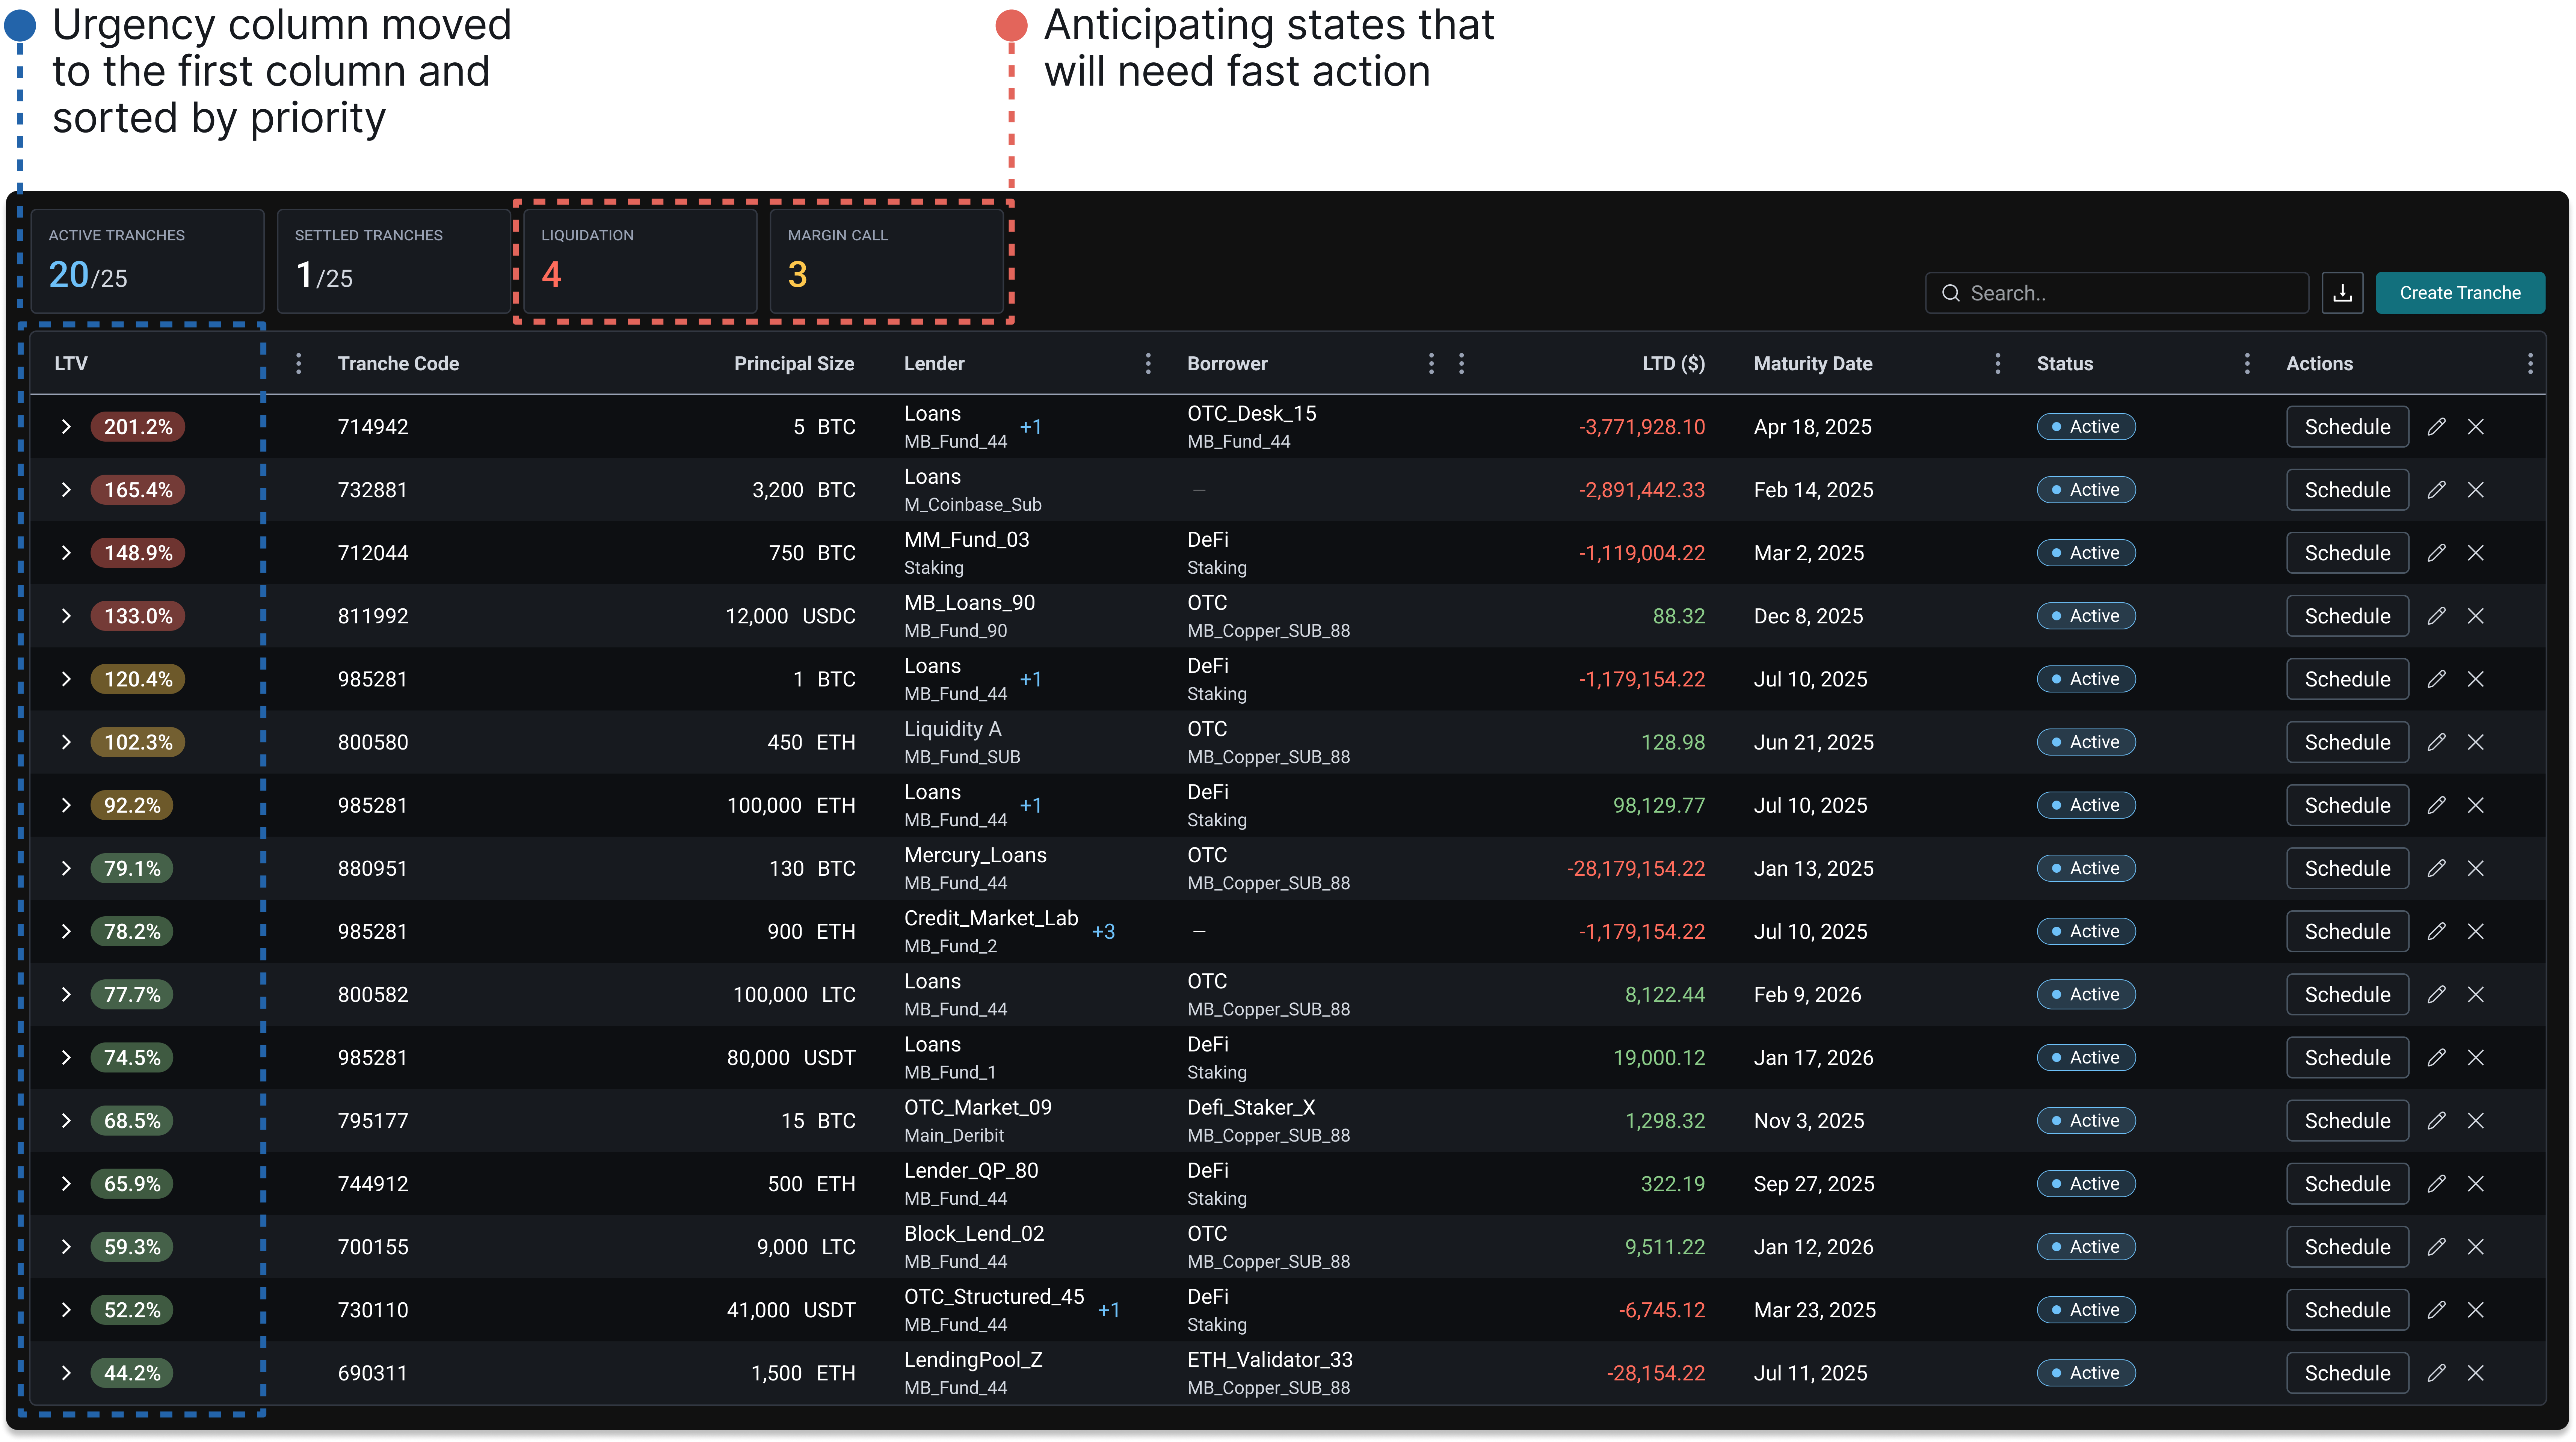The width and height of the screenshot is (2576, 1442).
Task: Expand the 44.2% LTV row
Action: tap(66, 1373)
